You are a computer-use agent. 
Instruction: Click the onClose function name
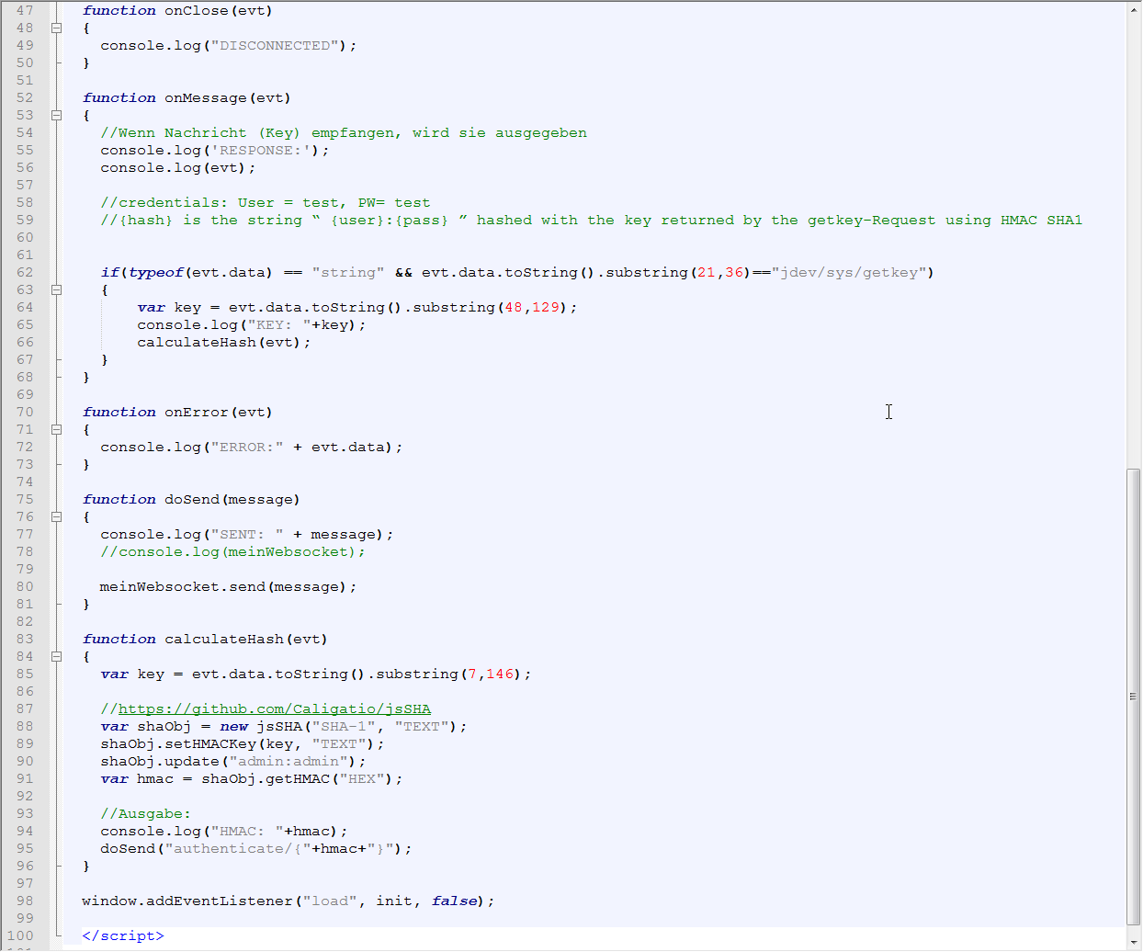pos(197,10)
